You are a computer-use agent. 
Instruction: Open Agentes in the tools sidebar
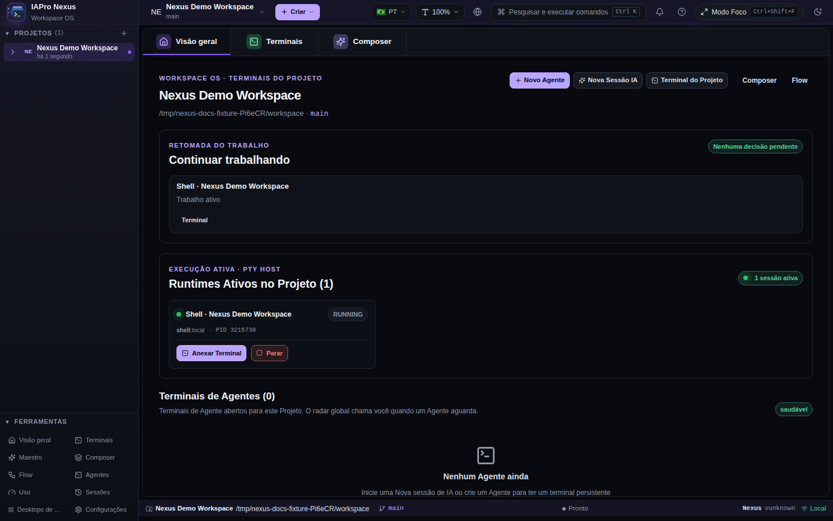click(x=92, y=475)
